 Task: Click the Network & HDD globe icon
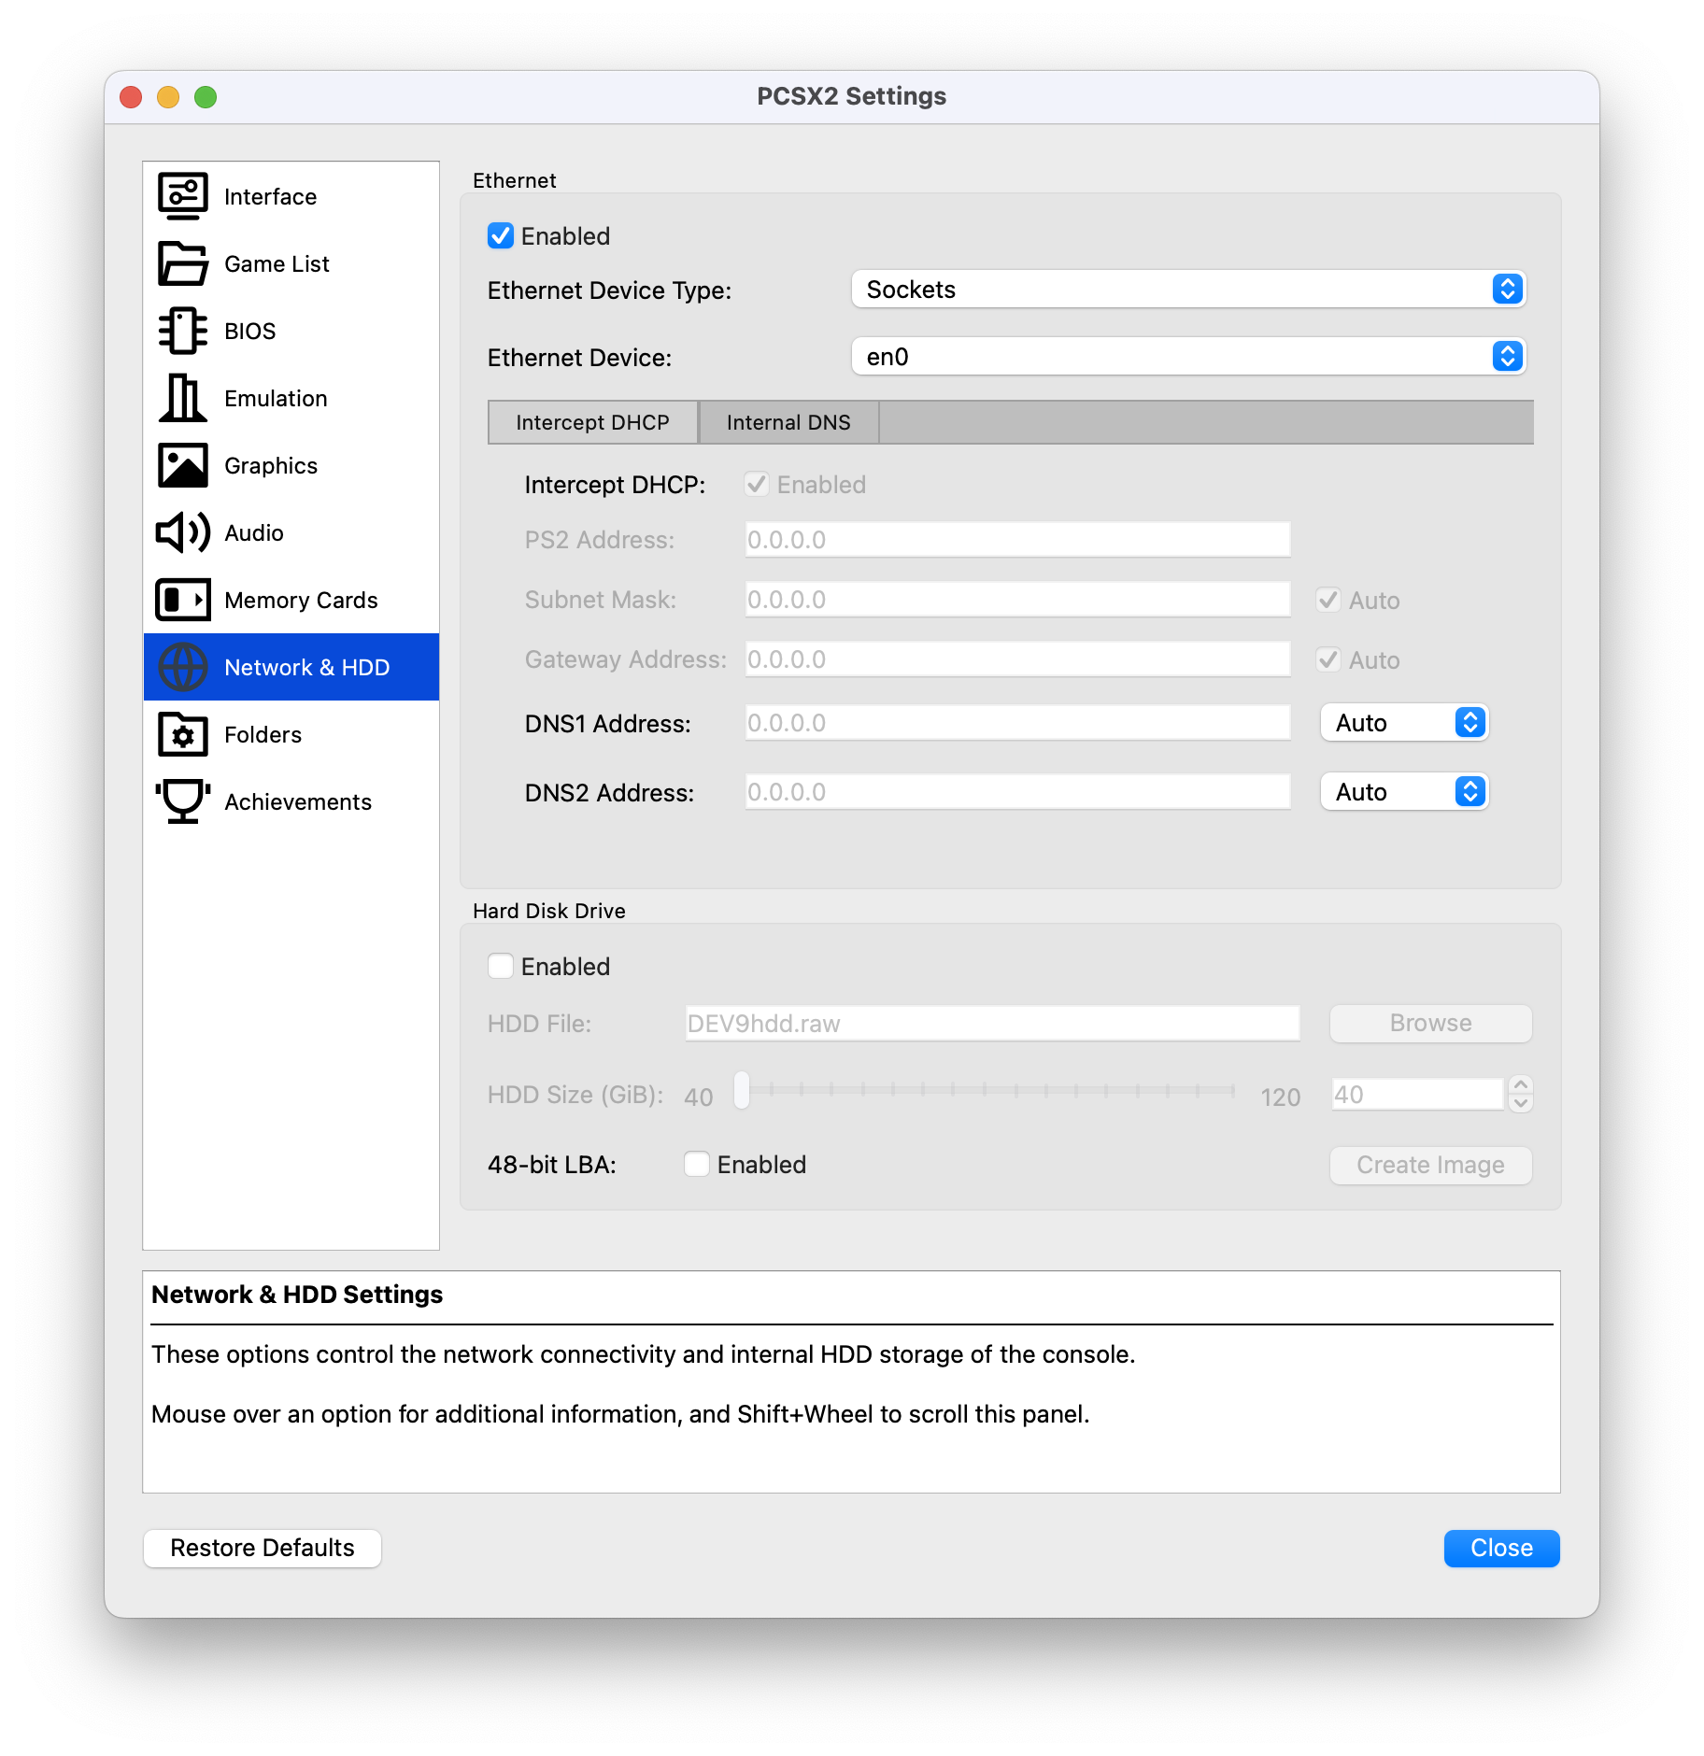point(183,667)
